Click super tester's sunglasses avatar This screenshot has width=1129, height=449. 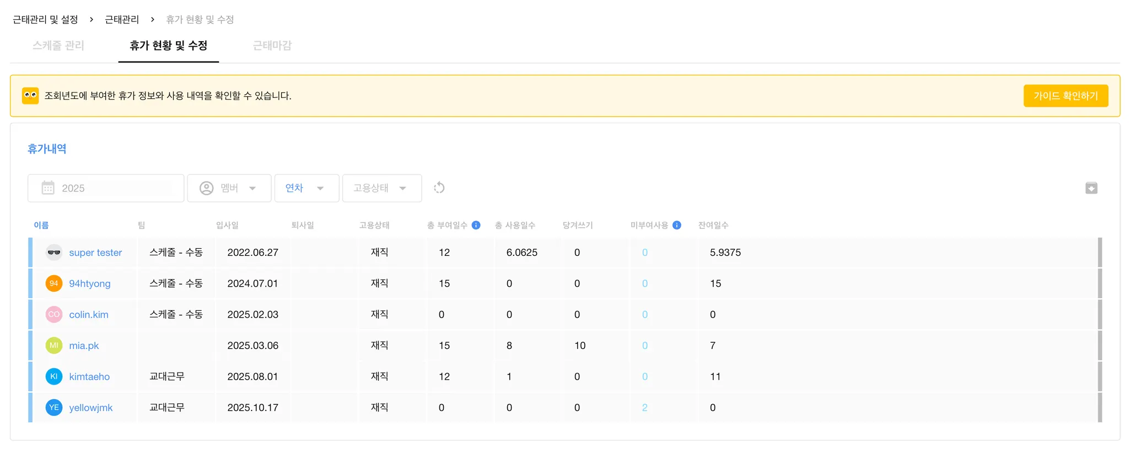[x=54, y=253]
